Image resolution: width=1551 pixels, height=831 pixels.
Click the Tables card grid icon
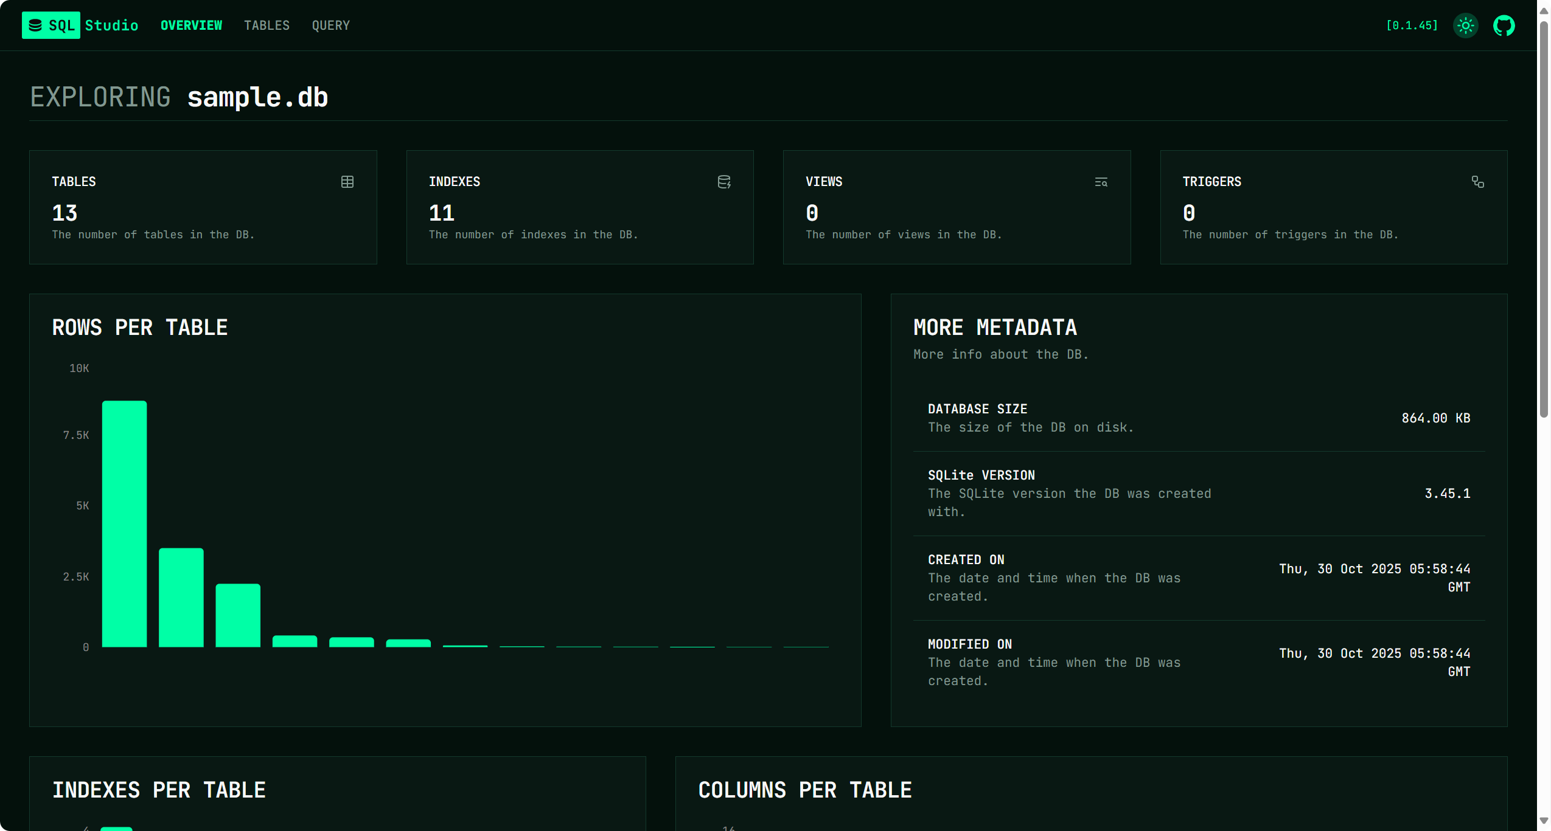[347, 182]
